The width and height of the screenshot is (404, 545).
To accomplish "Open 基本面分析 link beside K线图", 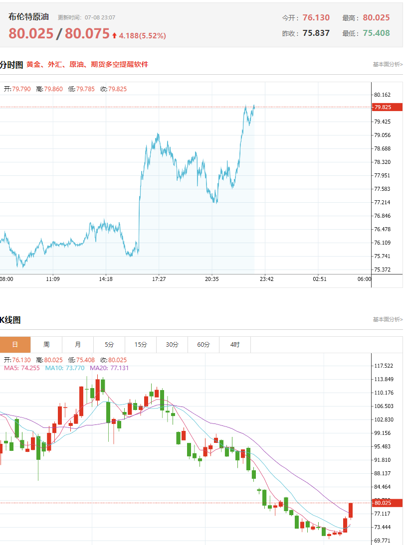I will 388,319.
